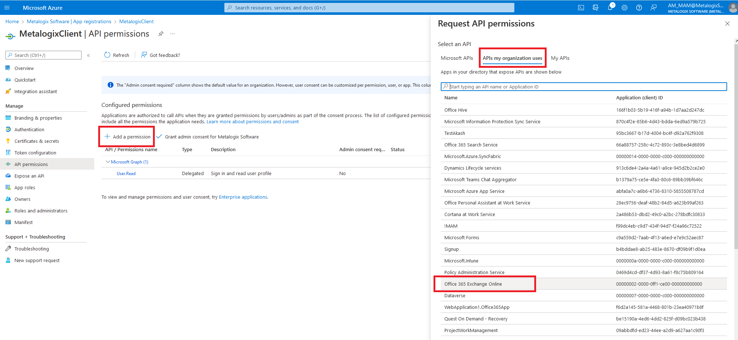Open directories and subscriptions filter icon
738x340 pixels.
[x=596, y=8]
